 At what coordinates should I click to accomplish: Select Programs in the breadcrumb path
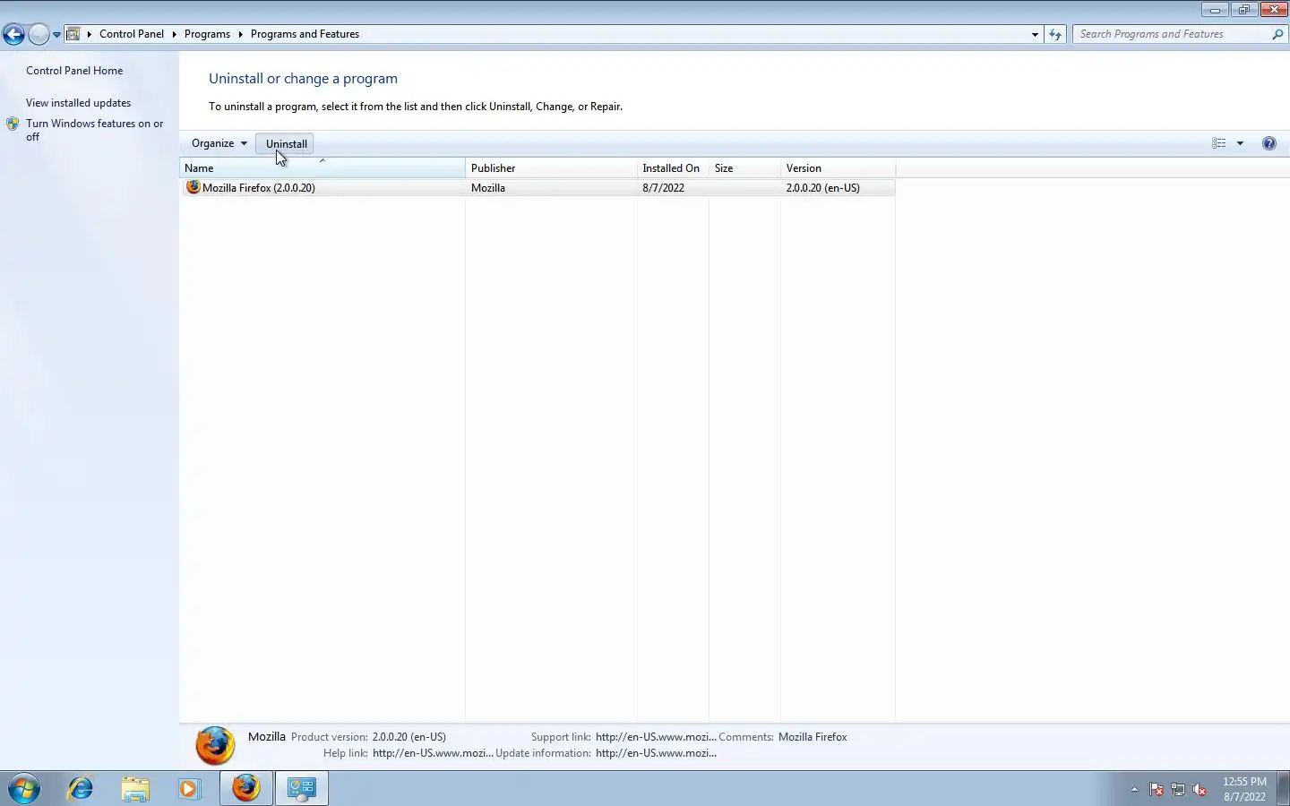click(207, 34)
